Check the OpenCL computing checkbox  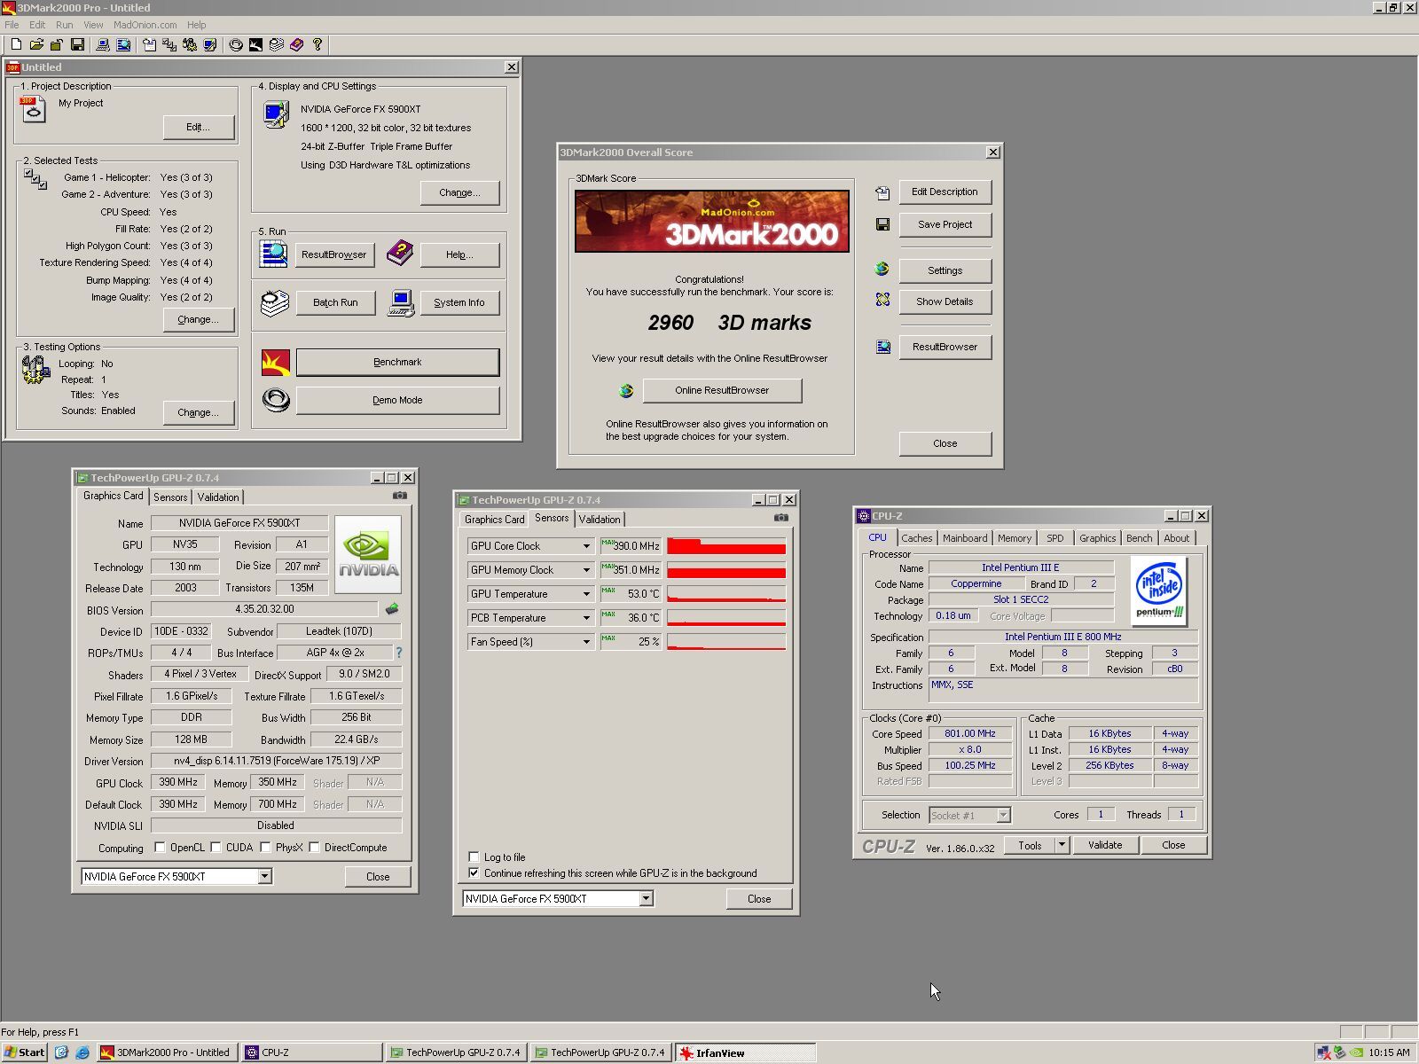[160, 847]
